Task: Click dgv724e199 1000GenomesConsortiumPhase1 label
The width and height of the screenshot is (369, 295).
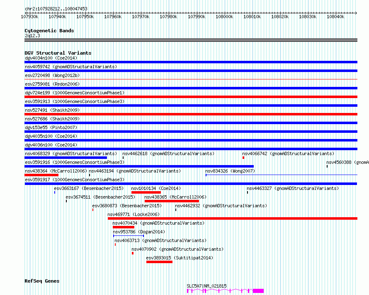Action: click(x=75, y=93)
